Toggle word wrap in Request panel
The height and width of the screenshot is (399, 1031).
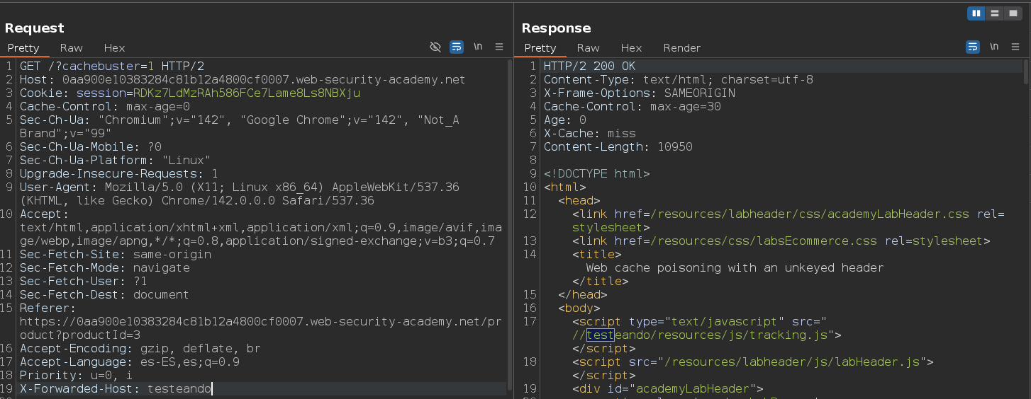pos(457,47)
